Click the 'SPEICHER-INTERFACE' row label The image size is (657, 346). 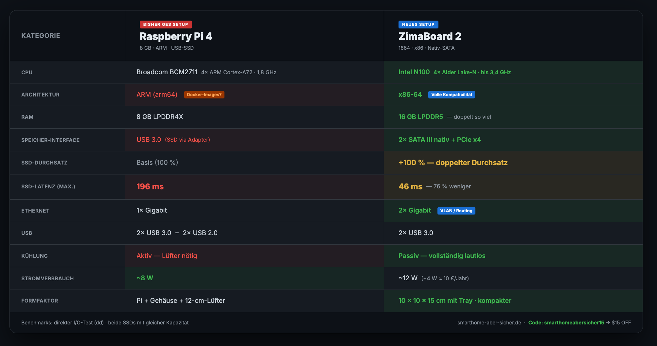click(x=50, y=140)
